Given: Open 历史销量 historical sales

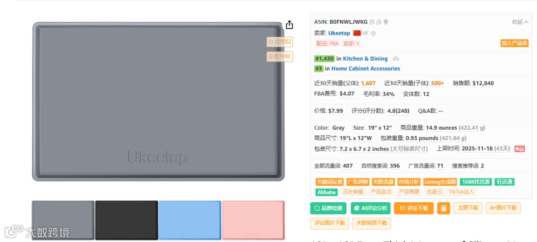Looking at the screenshot, I should [353, 192].
